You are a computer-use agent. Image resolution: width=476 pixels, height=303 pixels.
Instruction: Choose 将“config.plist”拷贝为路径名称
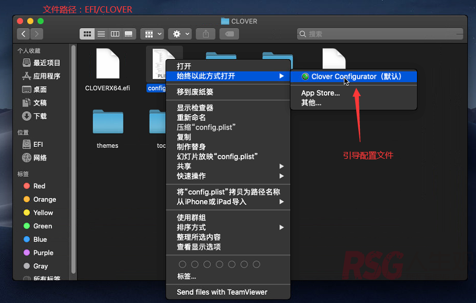pos(228,192)
